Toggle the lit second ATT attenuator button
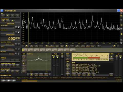 pyautogui.click(x=8, y=15)
